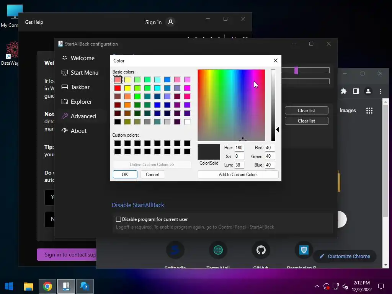Click the sync/update tray icon
Screen dimensions: 392x294
326,286
